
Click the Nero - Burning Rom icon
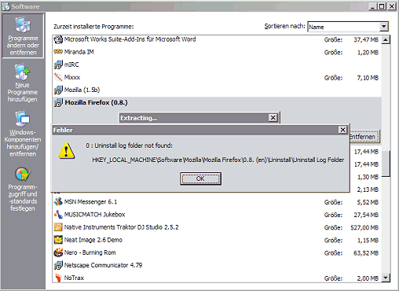pyautogui.click(x=58, y=252)
